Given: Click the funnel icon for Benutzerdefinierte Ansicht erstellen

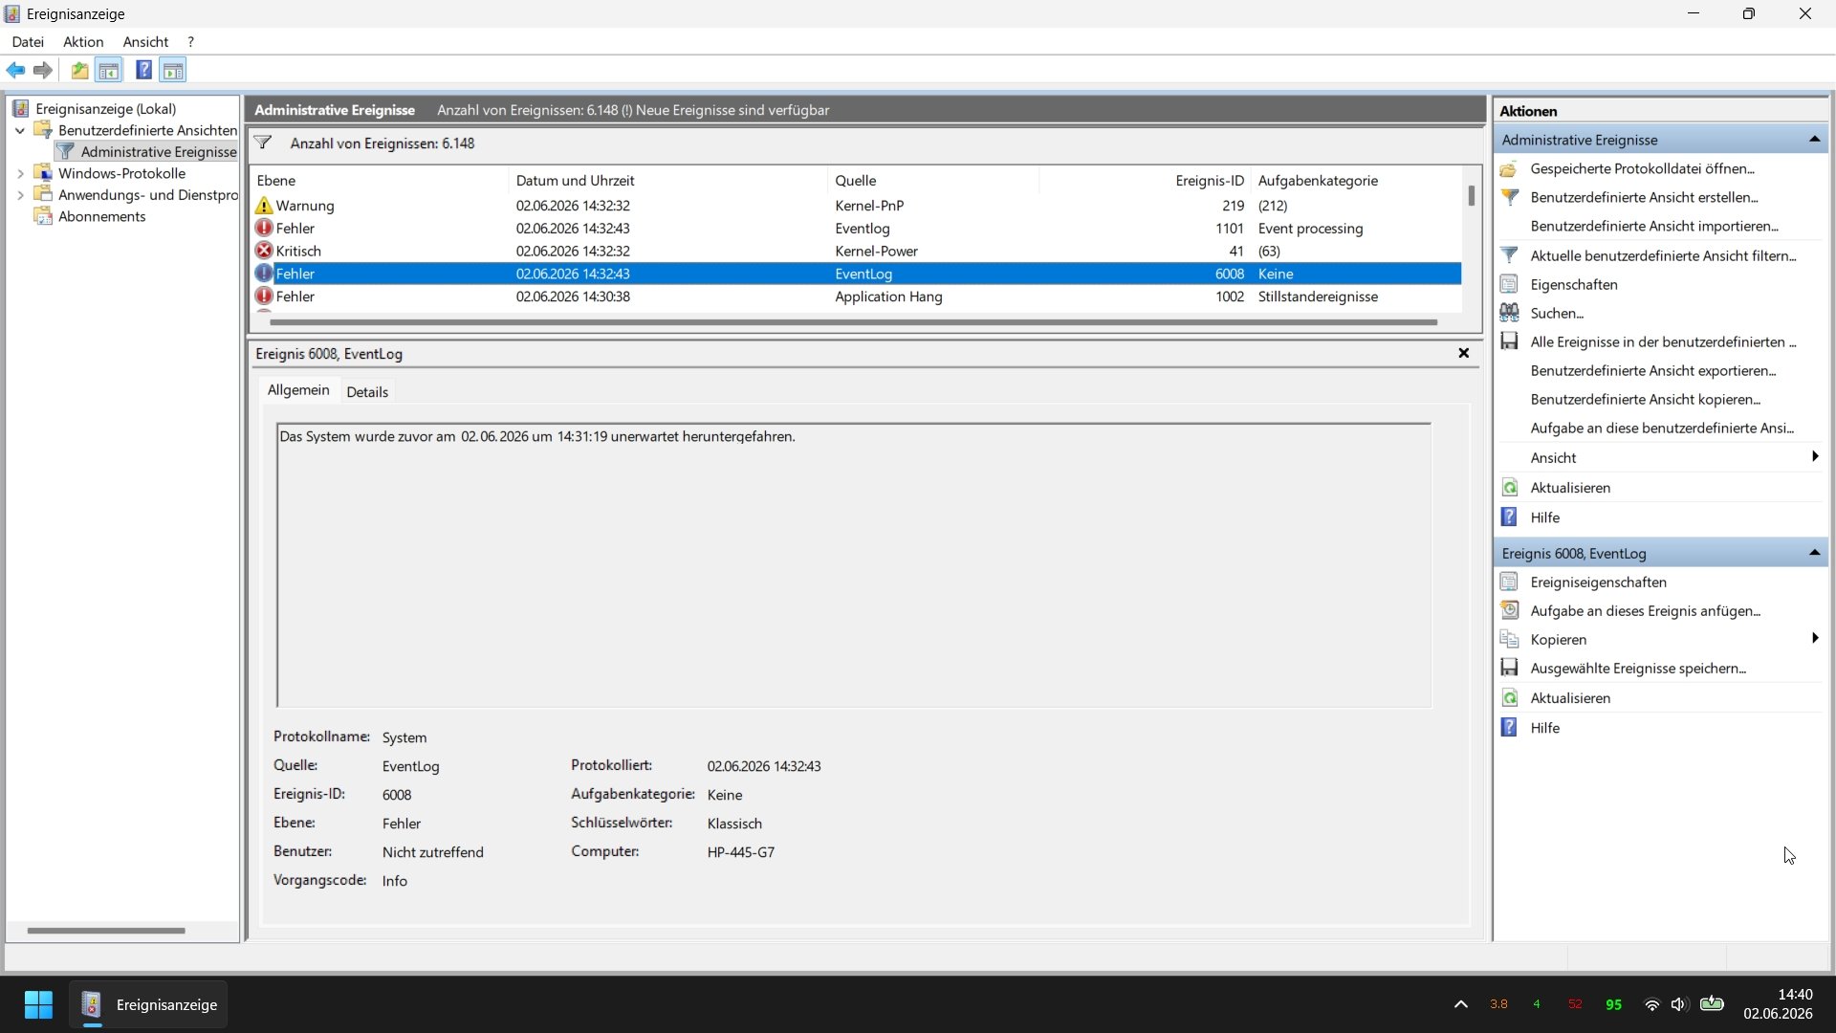Looking at the screenshot, I should pos(1509,197).
